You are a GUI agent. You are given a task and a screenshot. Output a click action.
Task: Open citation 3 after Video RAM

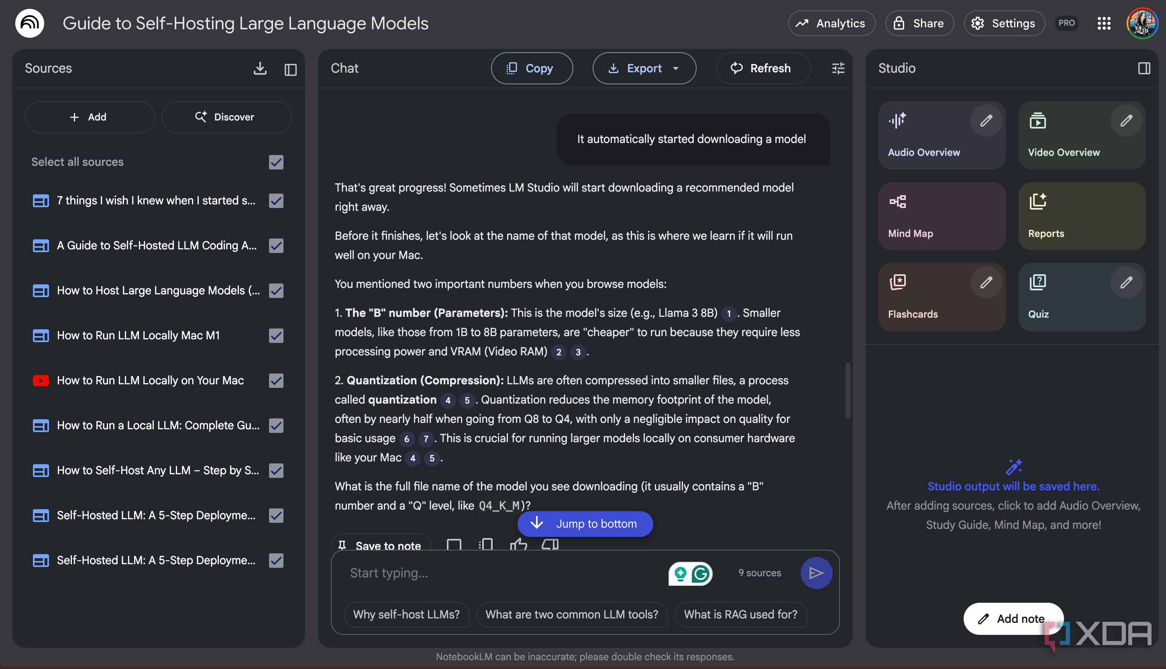pos(578,353)
